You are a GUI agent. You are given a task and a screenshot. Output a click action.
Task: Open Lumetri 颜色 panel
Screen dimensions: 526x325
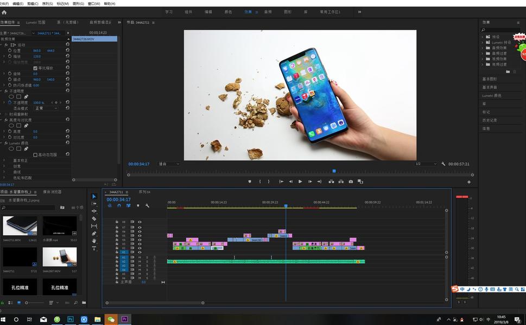click(492, 95)
